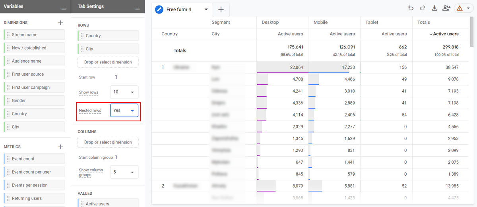Click rows Drop or select dimension box
The image size is (477, 207).
pyautogui.click(x=108, y=62)
